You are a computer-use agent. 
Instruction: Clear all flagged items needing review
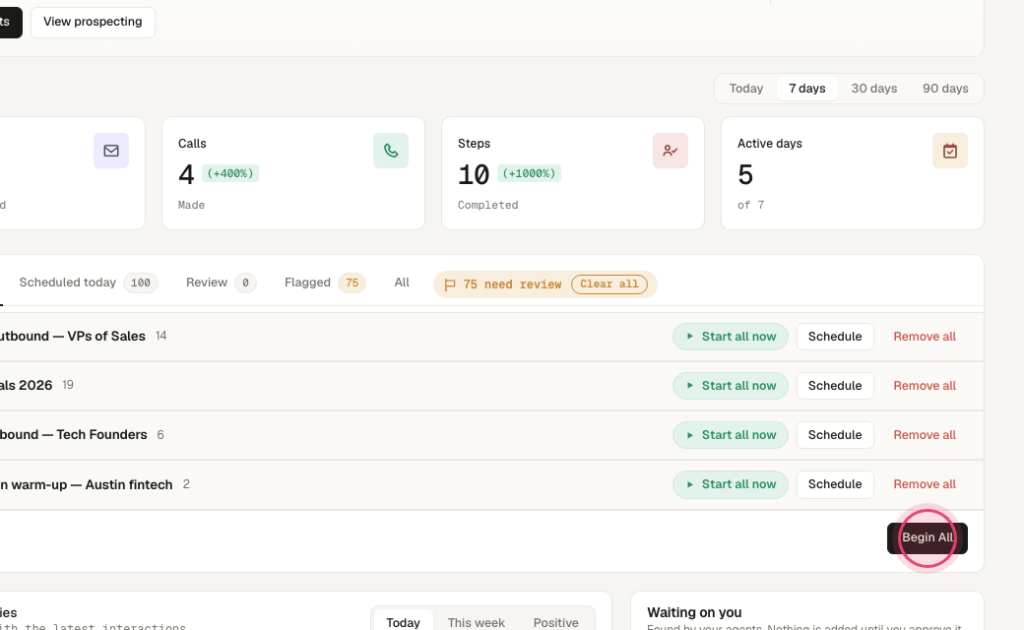[609, 283]
